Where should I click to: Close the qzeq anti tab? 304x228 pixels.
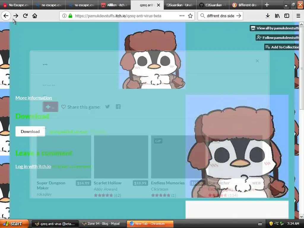pos(159,5)
